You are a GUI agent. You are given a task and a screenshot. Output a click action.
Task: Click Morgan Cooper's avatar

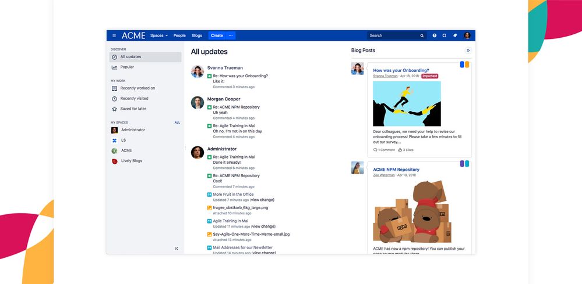[197, 102]
